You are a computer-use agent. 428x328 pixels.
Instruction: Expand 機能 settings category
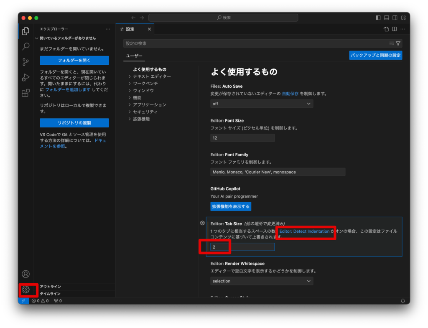pyautogui.click(x=135, y=98)
